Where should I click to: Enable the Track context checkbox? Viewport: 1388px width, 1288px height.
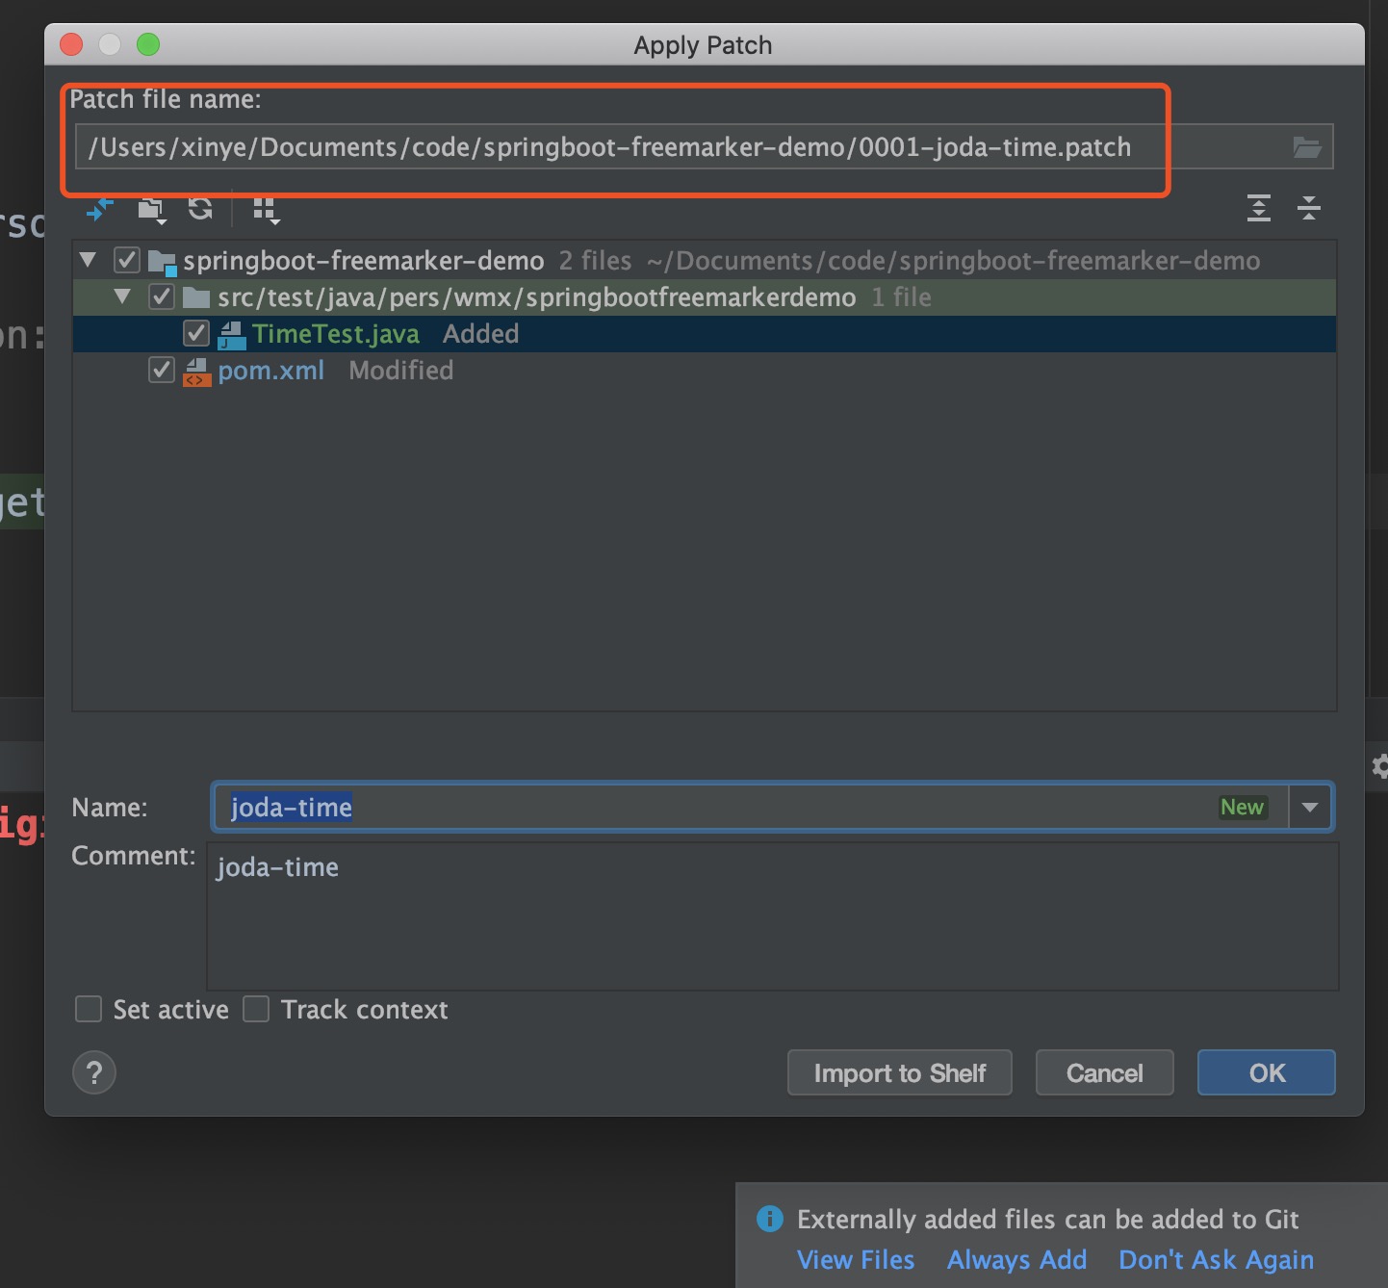256,1009
